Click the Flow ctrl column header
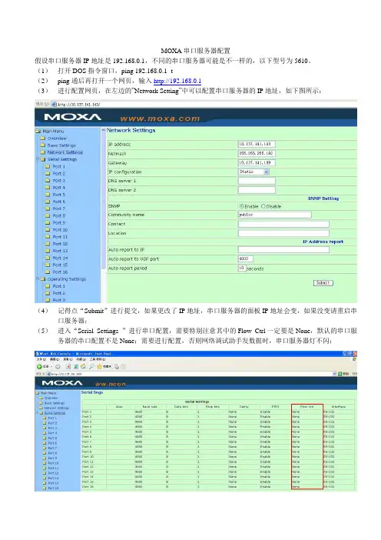381x540 pixels. (x=307, y=407)
